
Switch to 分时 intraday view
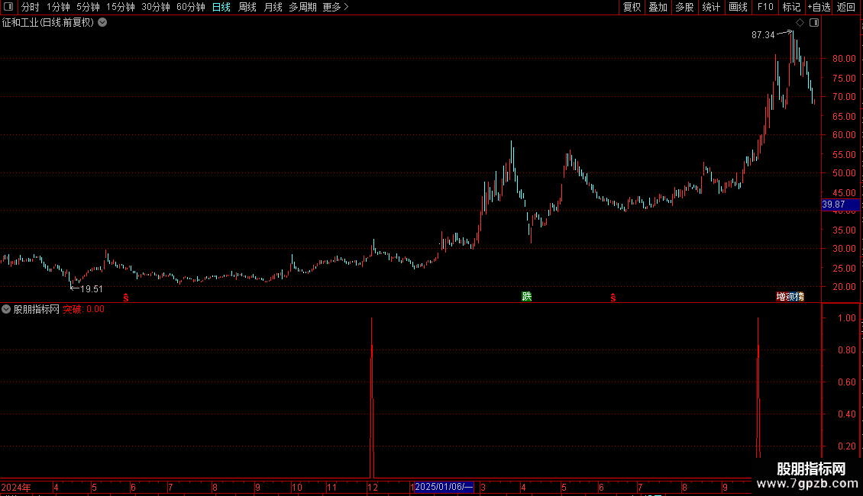tap(31, 7)
